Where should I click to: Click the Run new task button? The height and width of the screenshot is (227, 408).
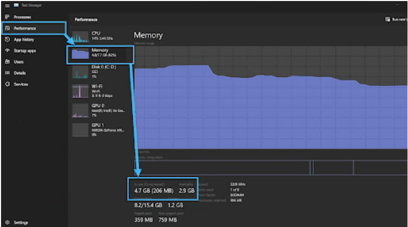[x=395, y=19]
